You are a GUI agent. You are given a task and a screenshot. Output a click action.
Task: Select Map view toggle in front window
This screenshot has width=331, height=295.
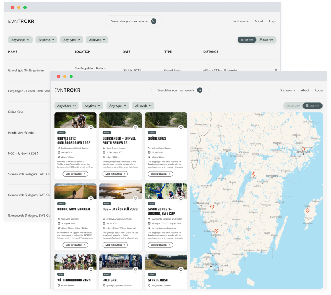(x=312, y=106)
